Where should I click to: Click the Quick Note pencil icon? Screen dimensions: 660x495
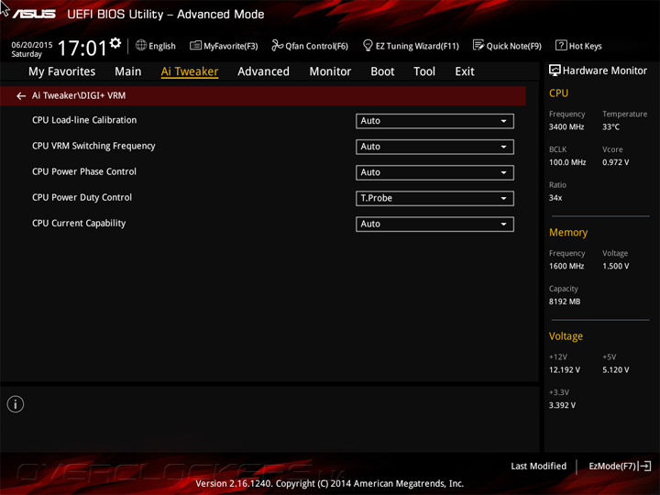478,45
